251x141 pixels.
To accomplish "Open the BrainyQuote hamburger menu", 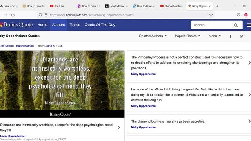I will tap(249, 25).
